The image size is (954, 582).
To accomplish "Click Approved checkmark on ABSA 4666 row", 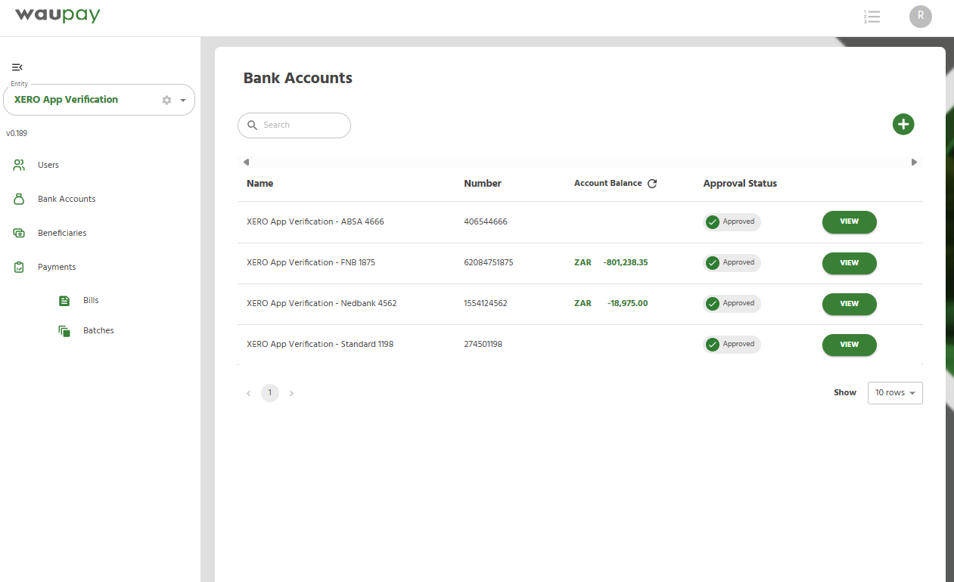I will click(x=712, y=222).
